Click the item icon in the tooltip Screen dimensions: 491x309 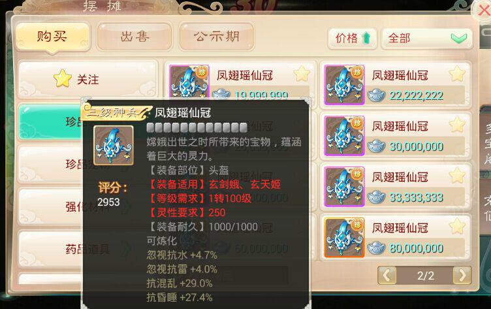(114, 146)
